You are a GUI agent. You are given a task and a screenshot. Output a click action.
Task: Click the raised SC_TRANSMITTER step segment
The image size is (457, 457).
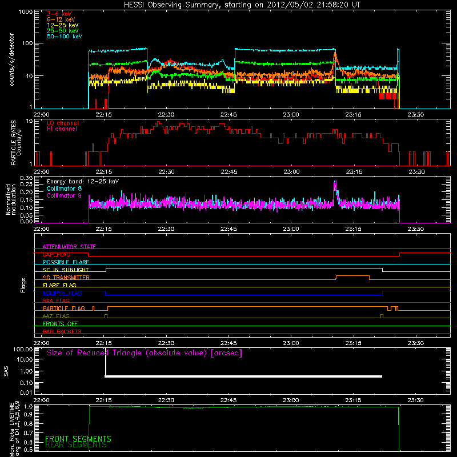click(352, 276)
